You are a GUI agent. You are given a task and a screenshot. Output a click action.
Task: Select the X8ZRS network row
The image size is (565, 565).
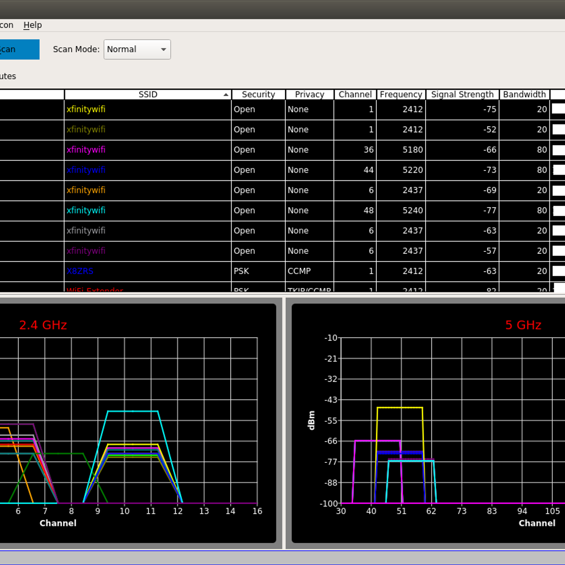(141, 271)
